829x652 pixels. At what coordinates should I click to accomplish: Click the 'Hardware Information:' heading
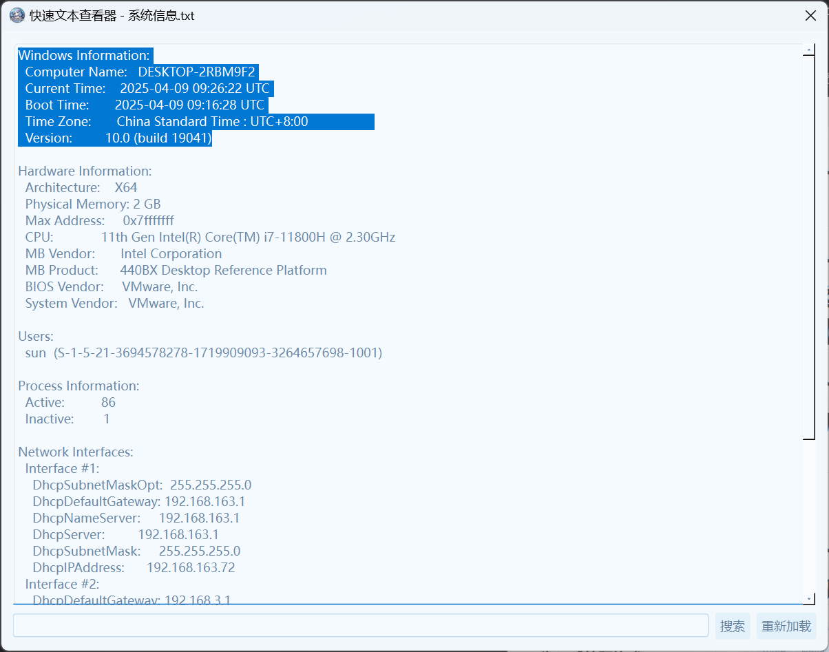point(85,171)
